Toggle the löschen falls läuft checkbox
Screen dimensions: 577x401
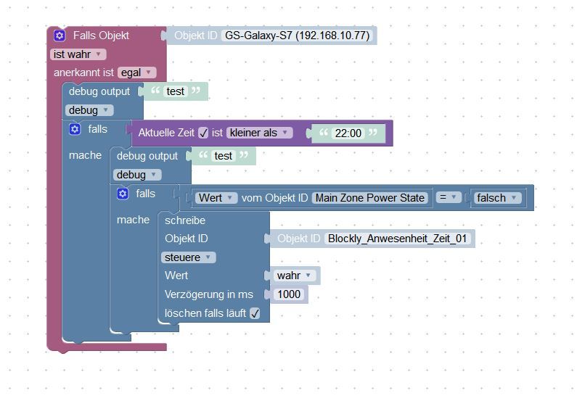click(x=255, y=313)
